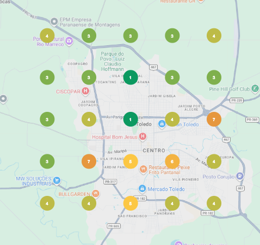Viewport: 260px width, 245px height.
Task: Click orange 7 marker beside Vila Ipiranga
Action: pyautogui.click(x=89, y=162)
